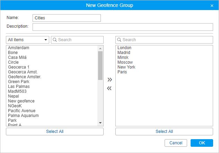Close the New Geofence Group dialog
Image resolution: width=219 pixels, height=153 pixels.
(212, 6)
